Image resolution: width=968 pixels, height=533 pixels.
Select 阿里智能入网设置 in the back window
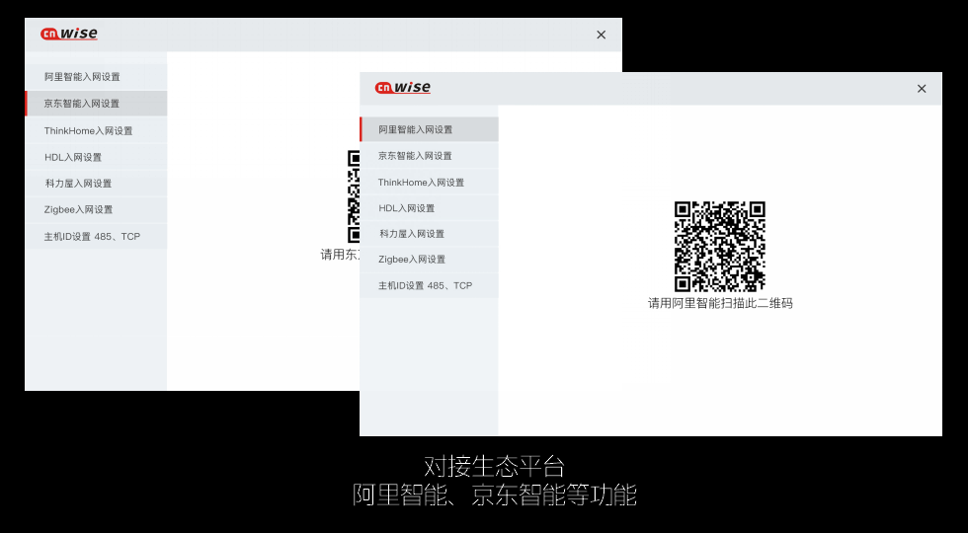coord(82,77)
